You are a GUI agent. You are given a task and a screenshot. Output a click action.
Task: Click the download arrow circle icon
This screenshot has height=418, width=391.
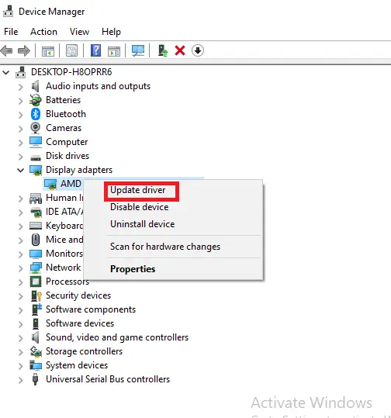(198, 50)
